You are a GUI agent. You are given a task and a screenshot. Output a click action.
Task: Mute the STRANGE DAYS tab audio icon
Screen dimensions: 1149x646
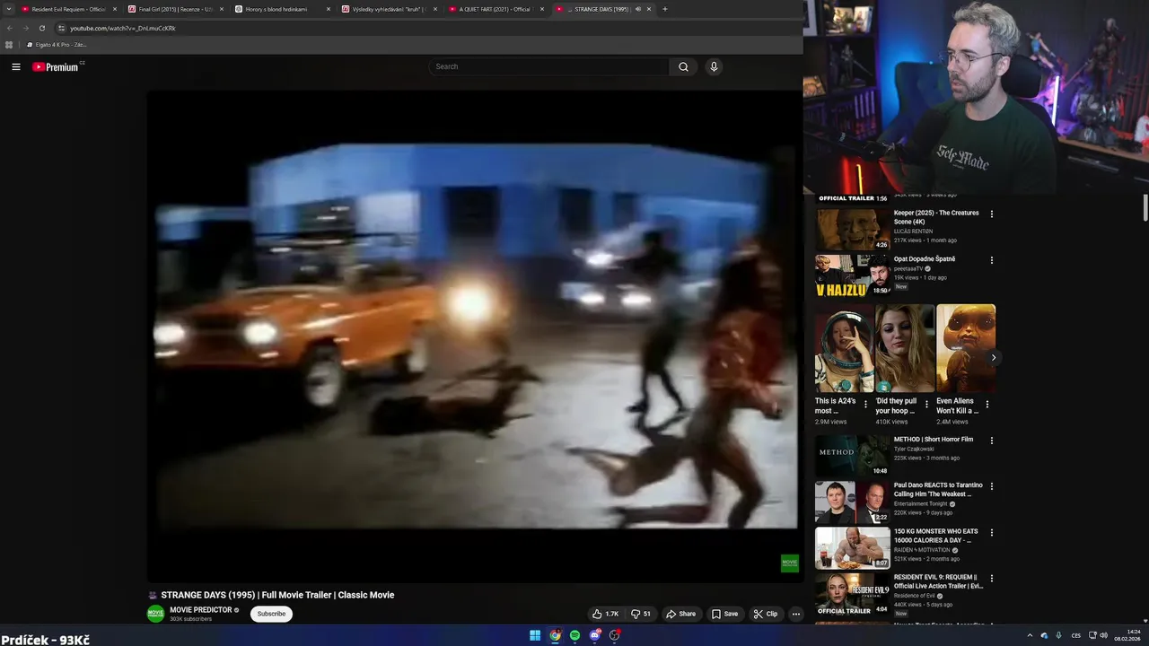pos(637,9)
